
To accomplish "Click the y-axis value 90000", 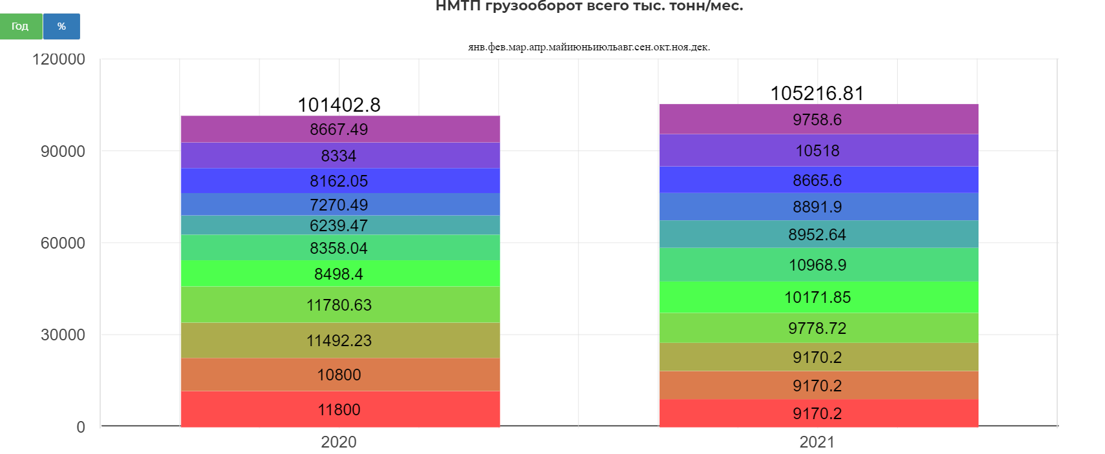I will 63,151.
